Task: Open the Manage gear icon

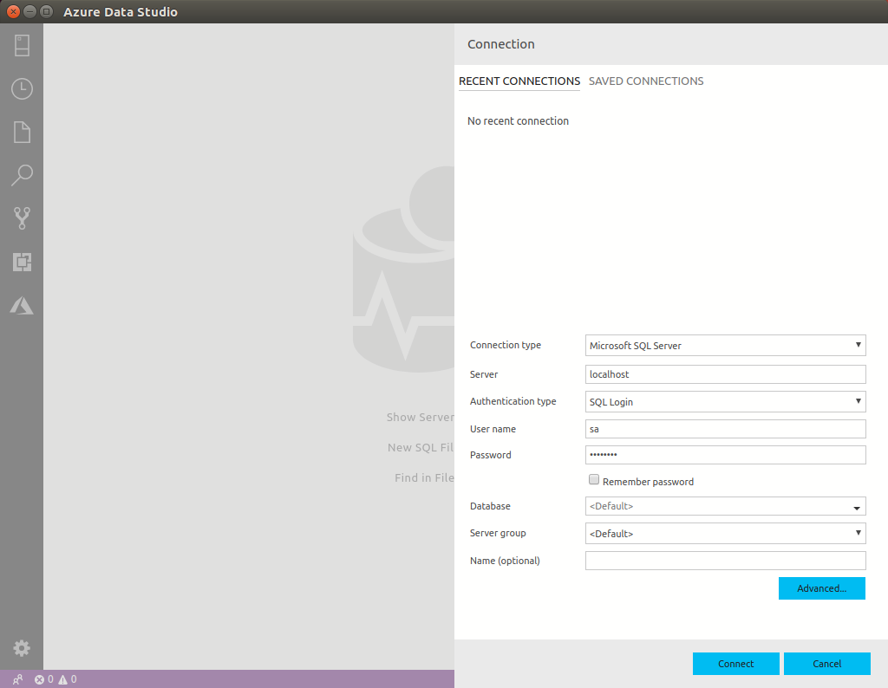Action: coord(22,648)
